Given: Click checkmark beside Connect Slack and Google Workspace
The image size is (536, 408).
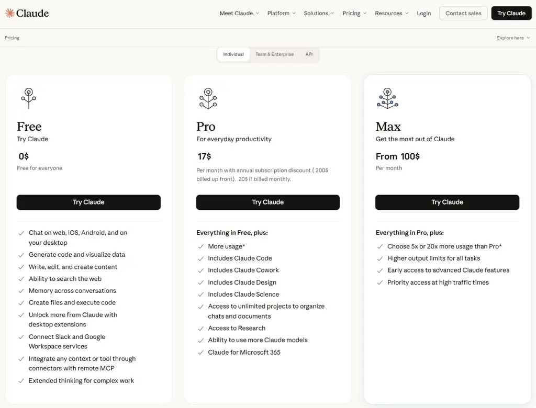Looking at the screenshot, I should pos(21,337).
